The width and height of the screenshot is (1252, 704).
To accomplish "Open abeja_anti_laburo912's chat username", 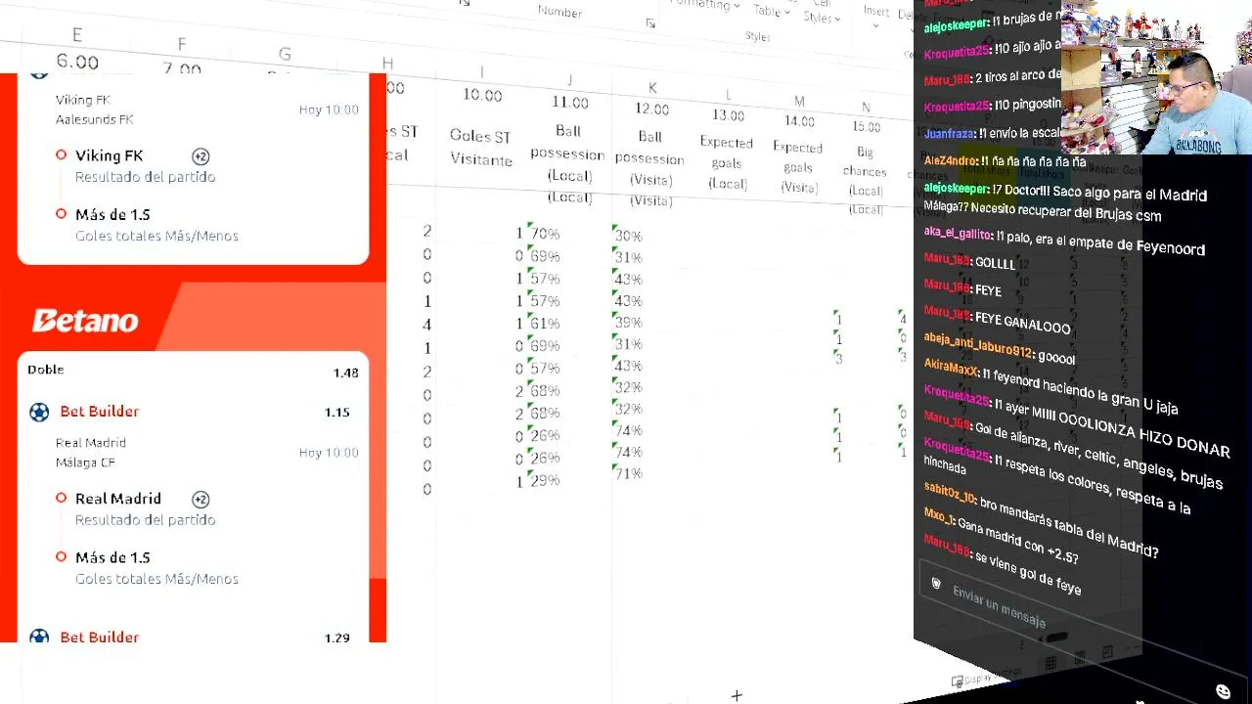I will (x=977, y=344).
